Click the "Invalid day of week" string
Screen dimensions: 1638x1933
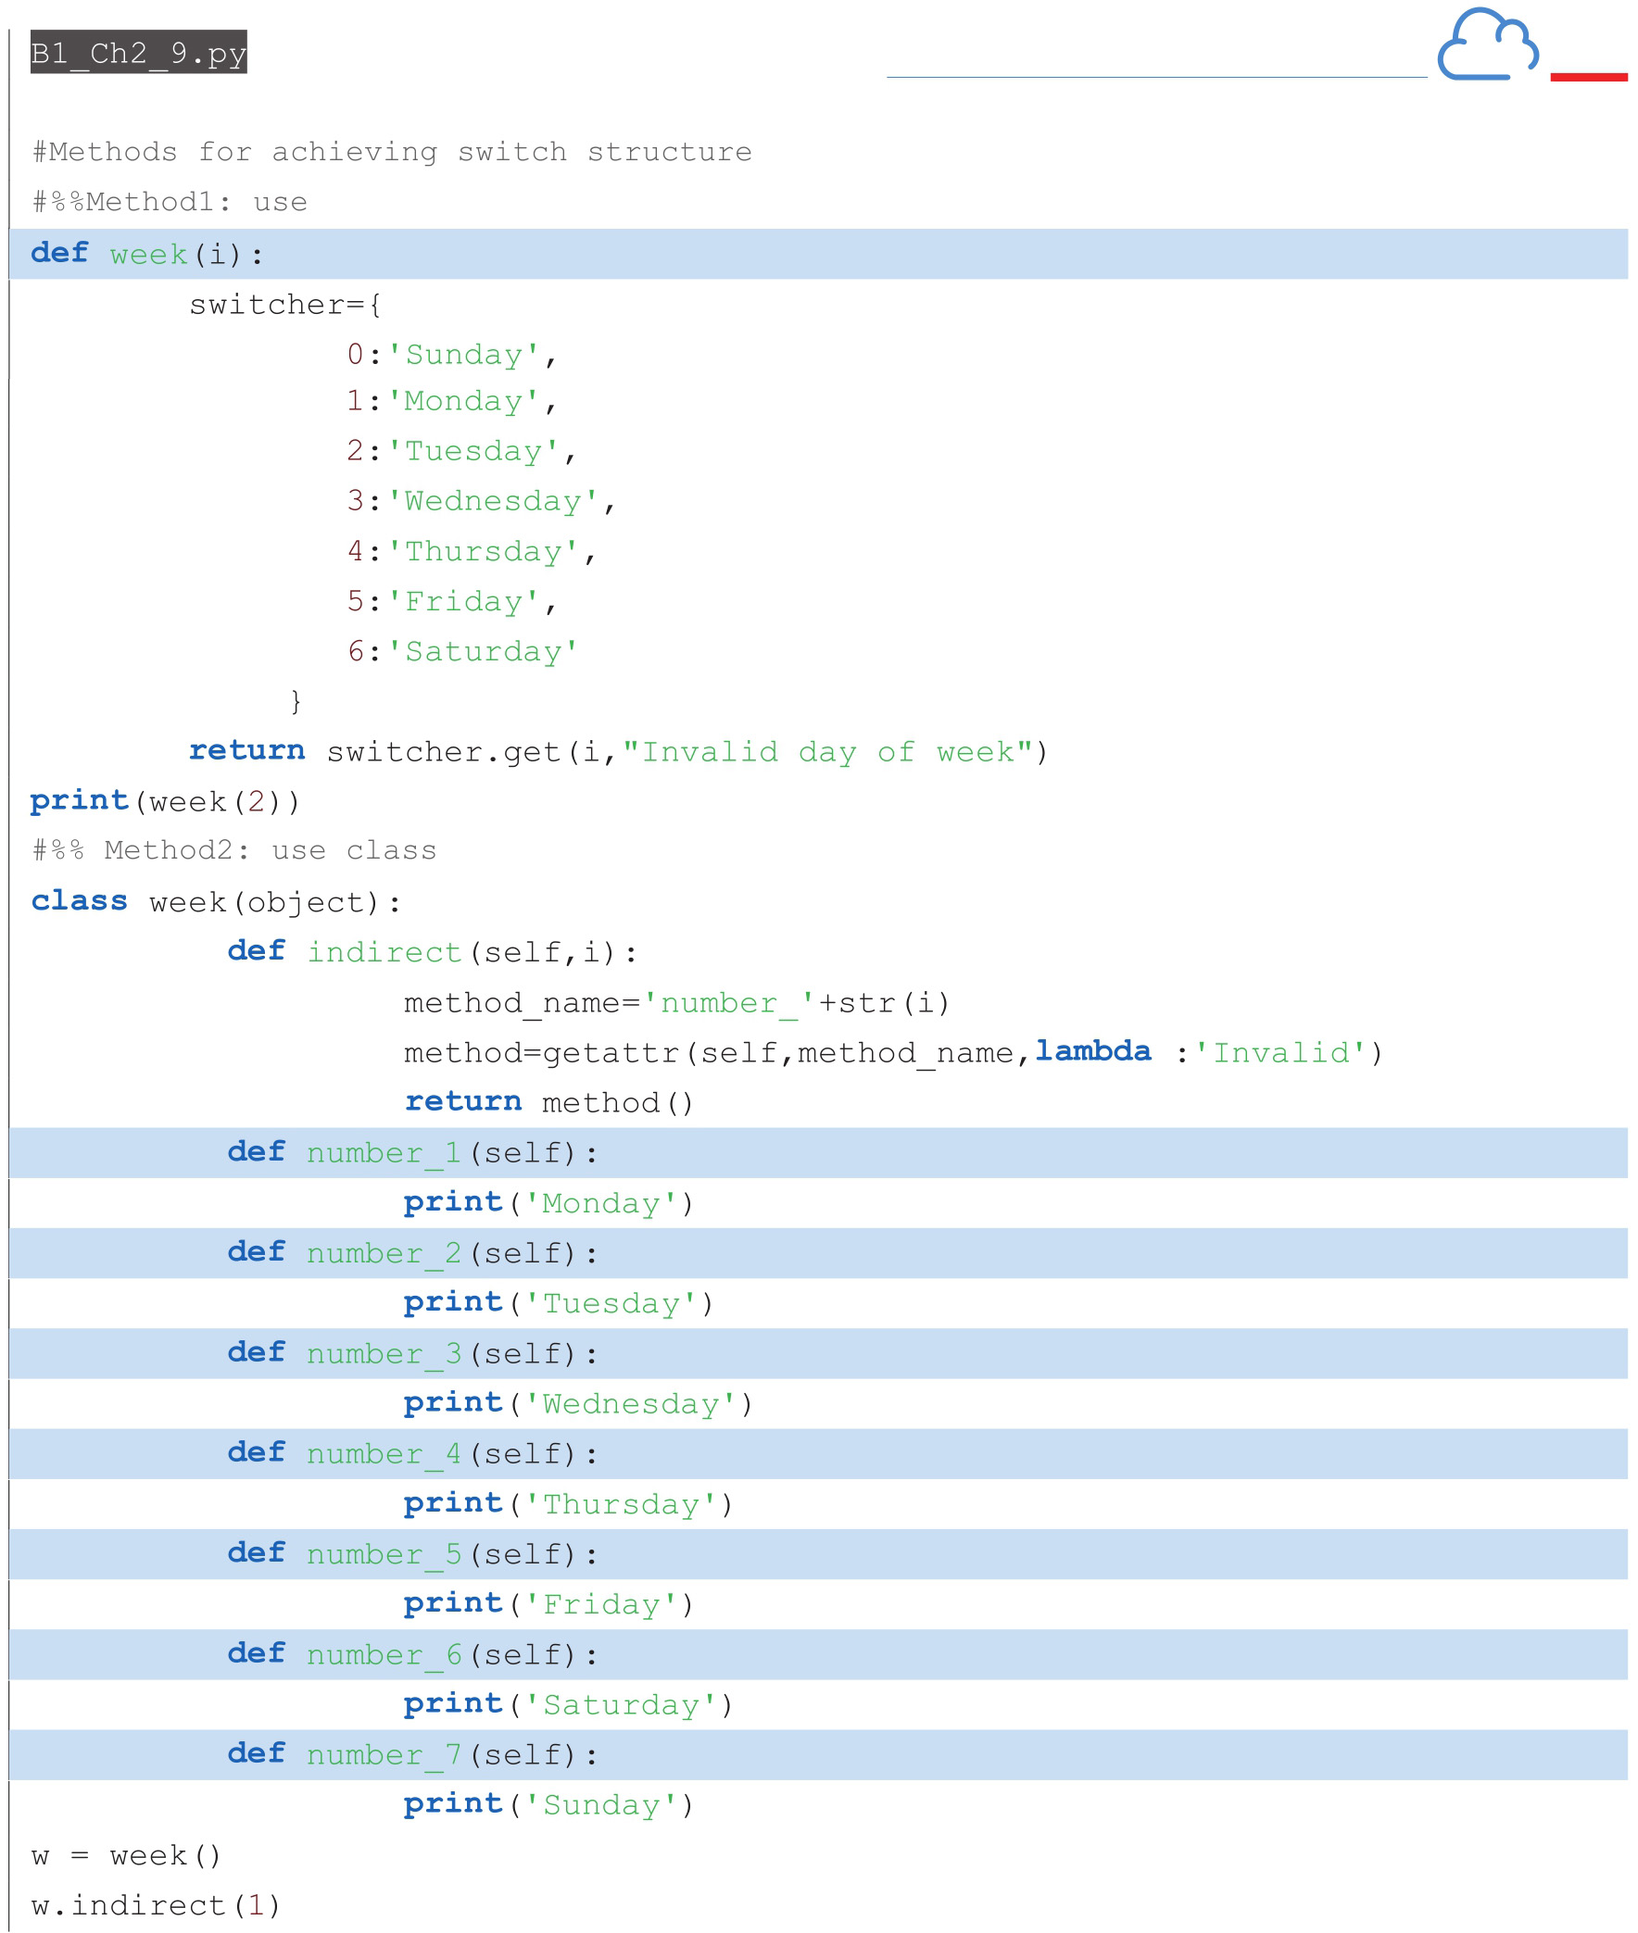[x=827, y=752]
